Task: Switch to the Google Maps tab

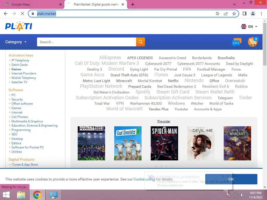Action: 32,4
